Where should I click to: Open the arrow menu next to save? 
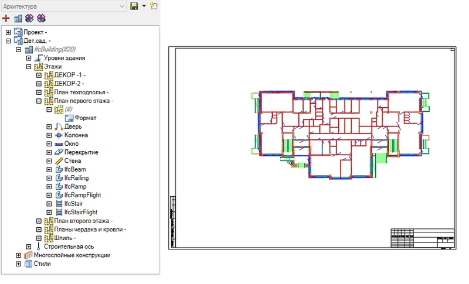tap(144, 6)
